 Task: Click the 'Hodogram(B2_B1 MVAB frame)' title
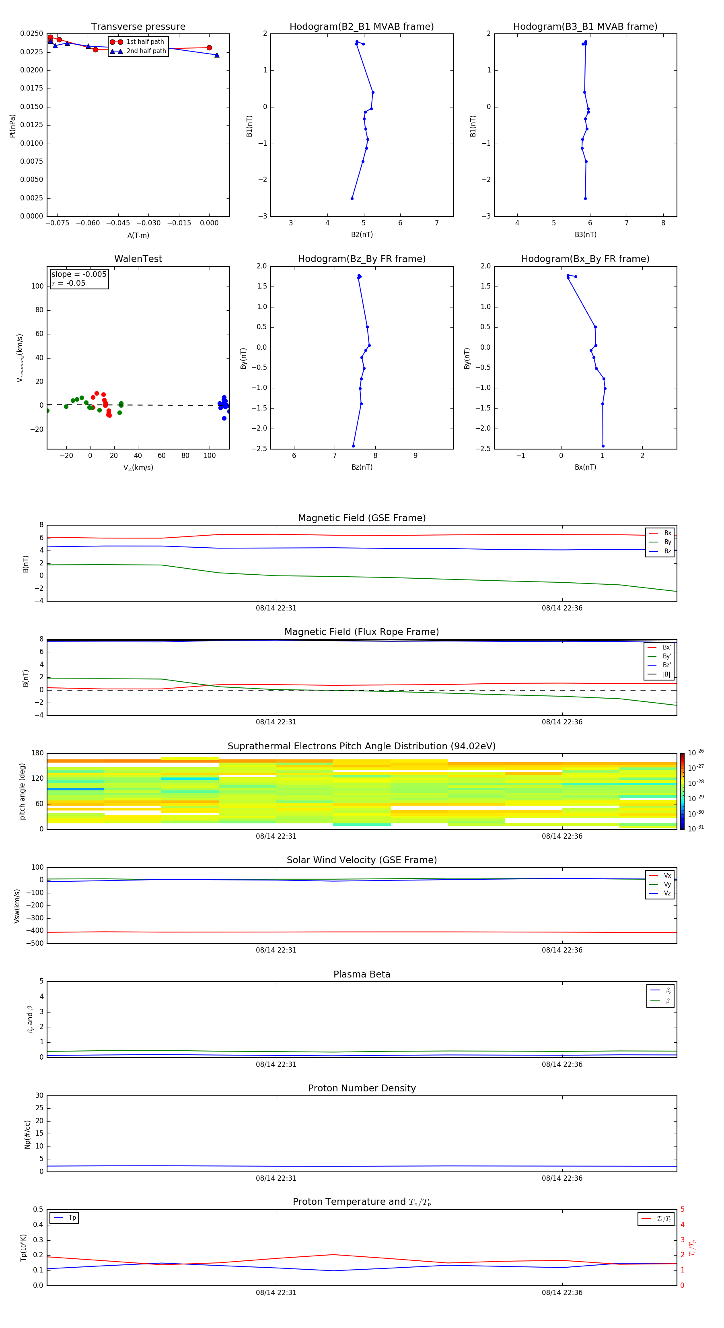coord(362,27)
